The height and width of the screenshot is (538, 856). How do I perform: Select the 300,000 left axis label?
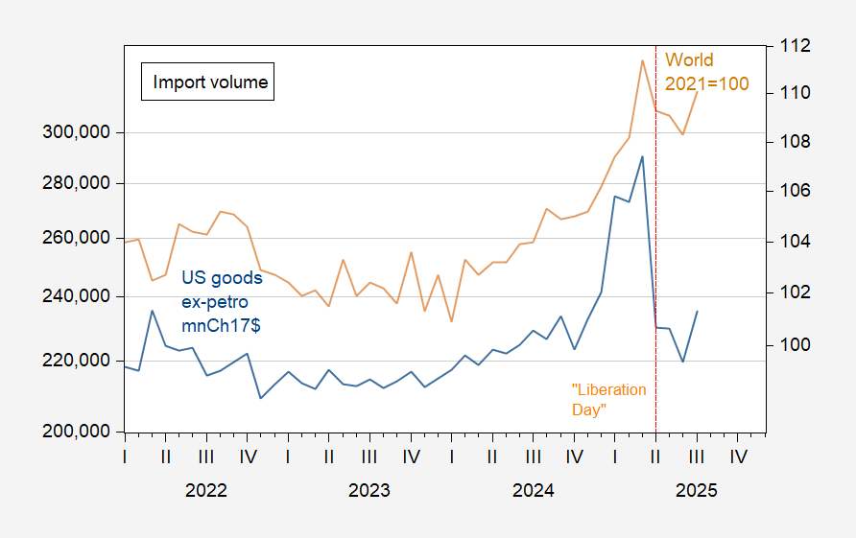[x=82, y=132]
